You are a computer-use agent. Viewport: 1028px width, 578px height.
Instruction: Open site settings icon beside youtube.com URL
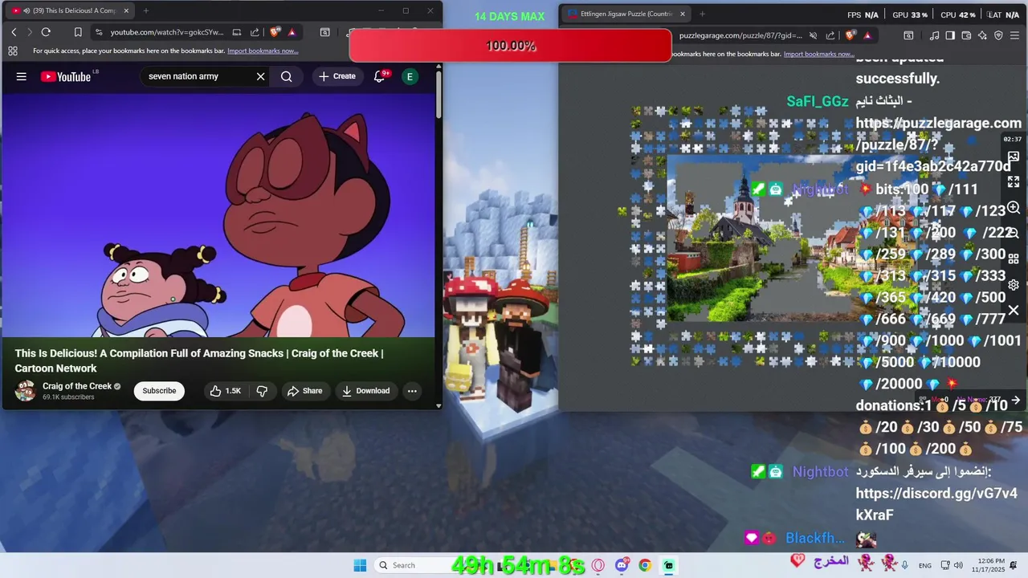coord(98,32)
